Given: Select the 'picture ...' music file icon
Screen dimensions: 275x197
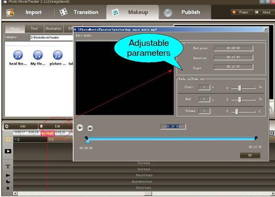Looking at the screenshot, I should 58,55.
